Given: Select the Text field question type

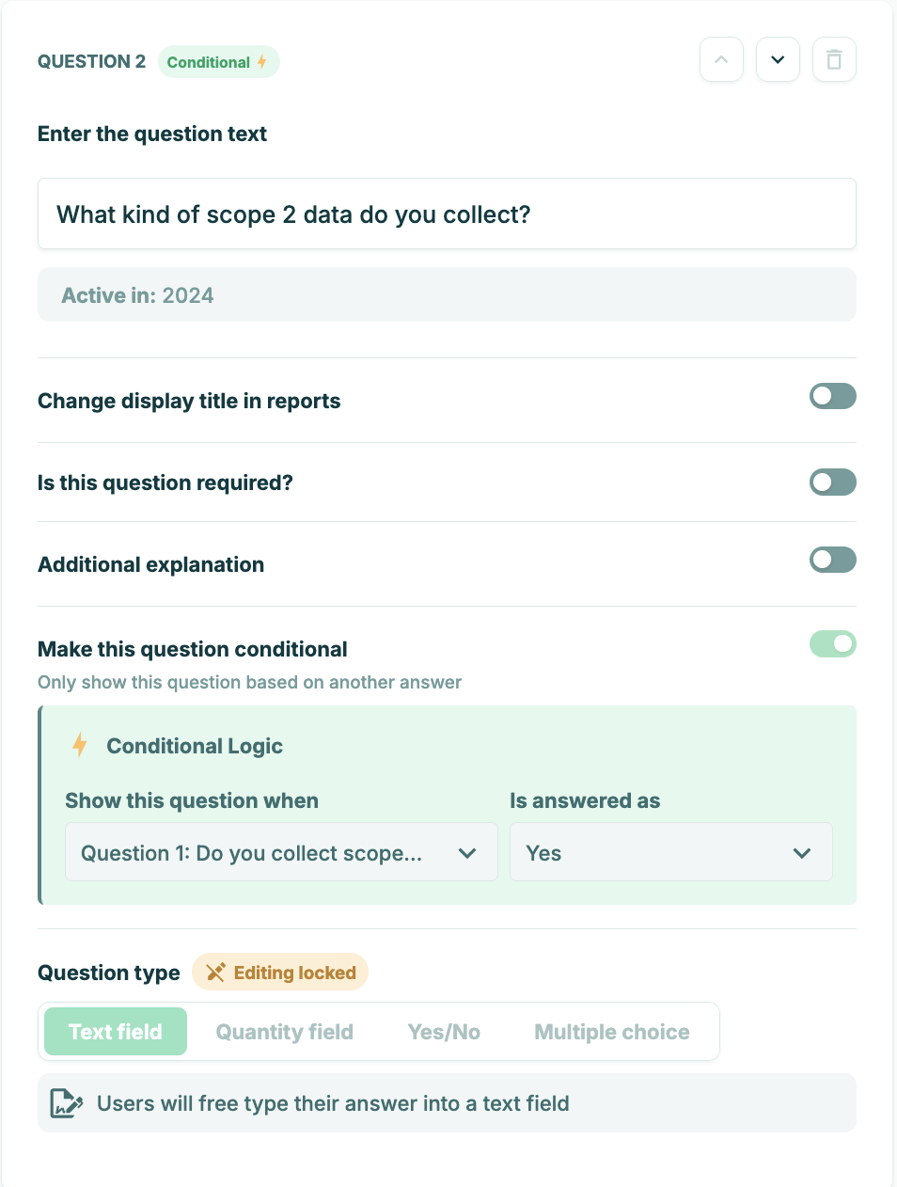Looking at the screenshot, I should coord(116,1032).
